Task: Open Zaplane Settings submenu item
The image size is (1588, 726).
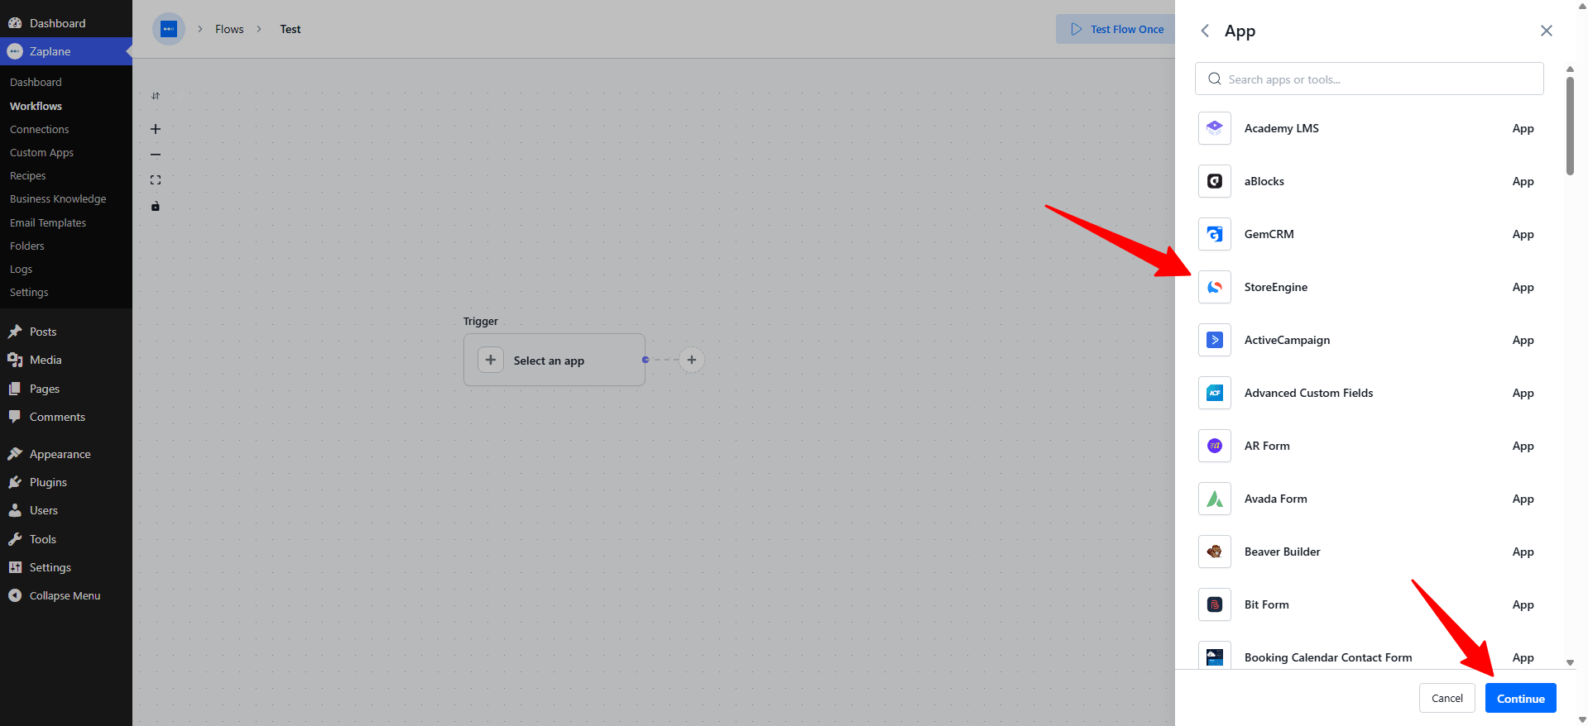Action: pyautogui.click(x=29, y=292)
